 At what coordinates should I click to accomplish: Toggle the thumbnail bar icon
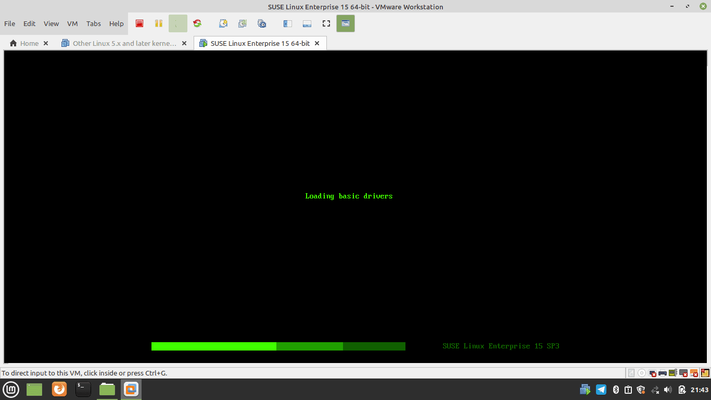(307, 23)
